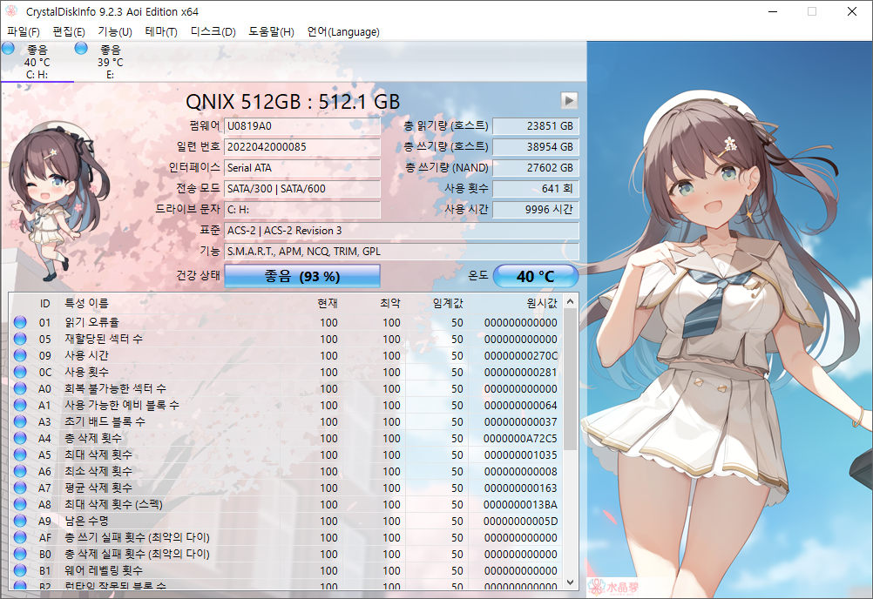
Task: Click power on count value 641 회
Action: (536, 189)
